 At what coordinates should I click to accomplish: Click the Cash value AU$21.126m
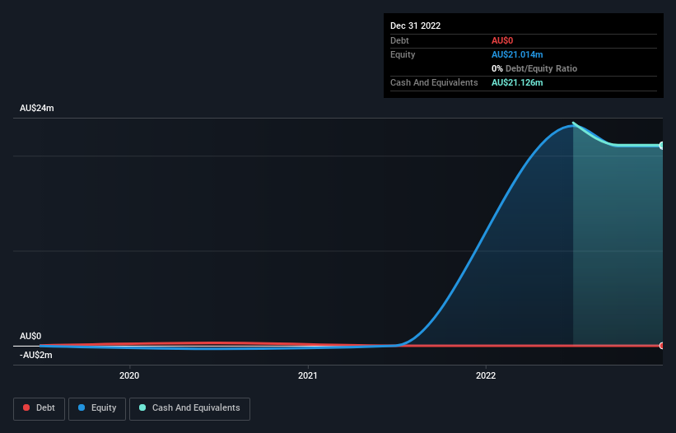[x=517, y=82]
